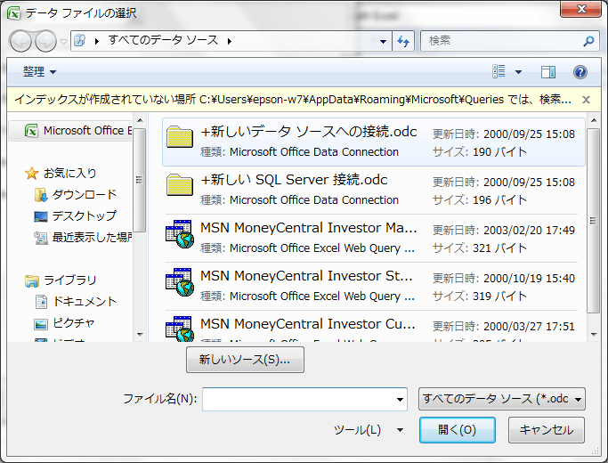The width and height of the screenshot is (608, 463).
Task: Toggle the preview pane icon
Action: point(547,72)
